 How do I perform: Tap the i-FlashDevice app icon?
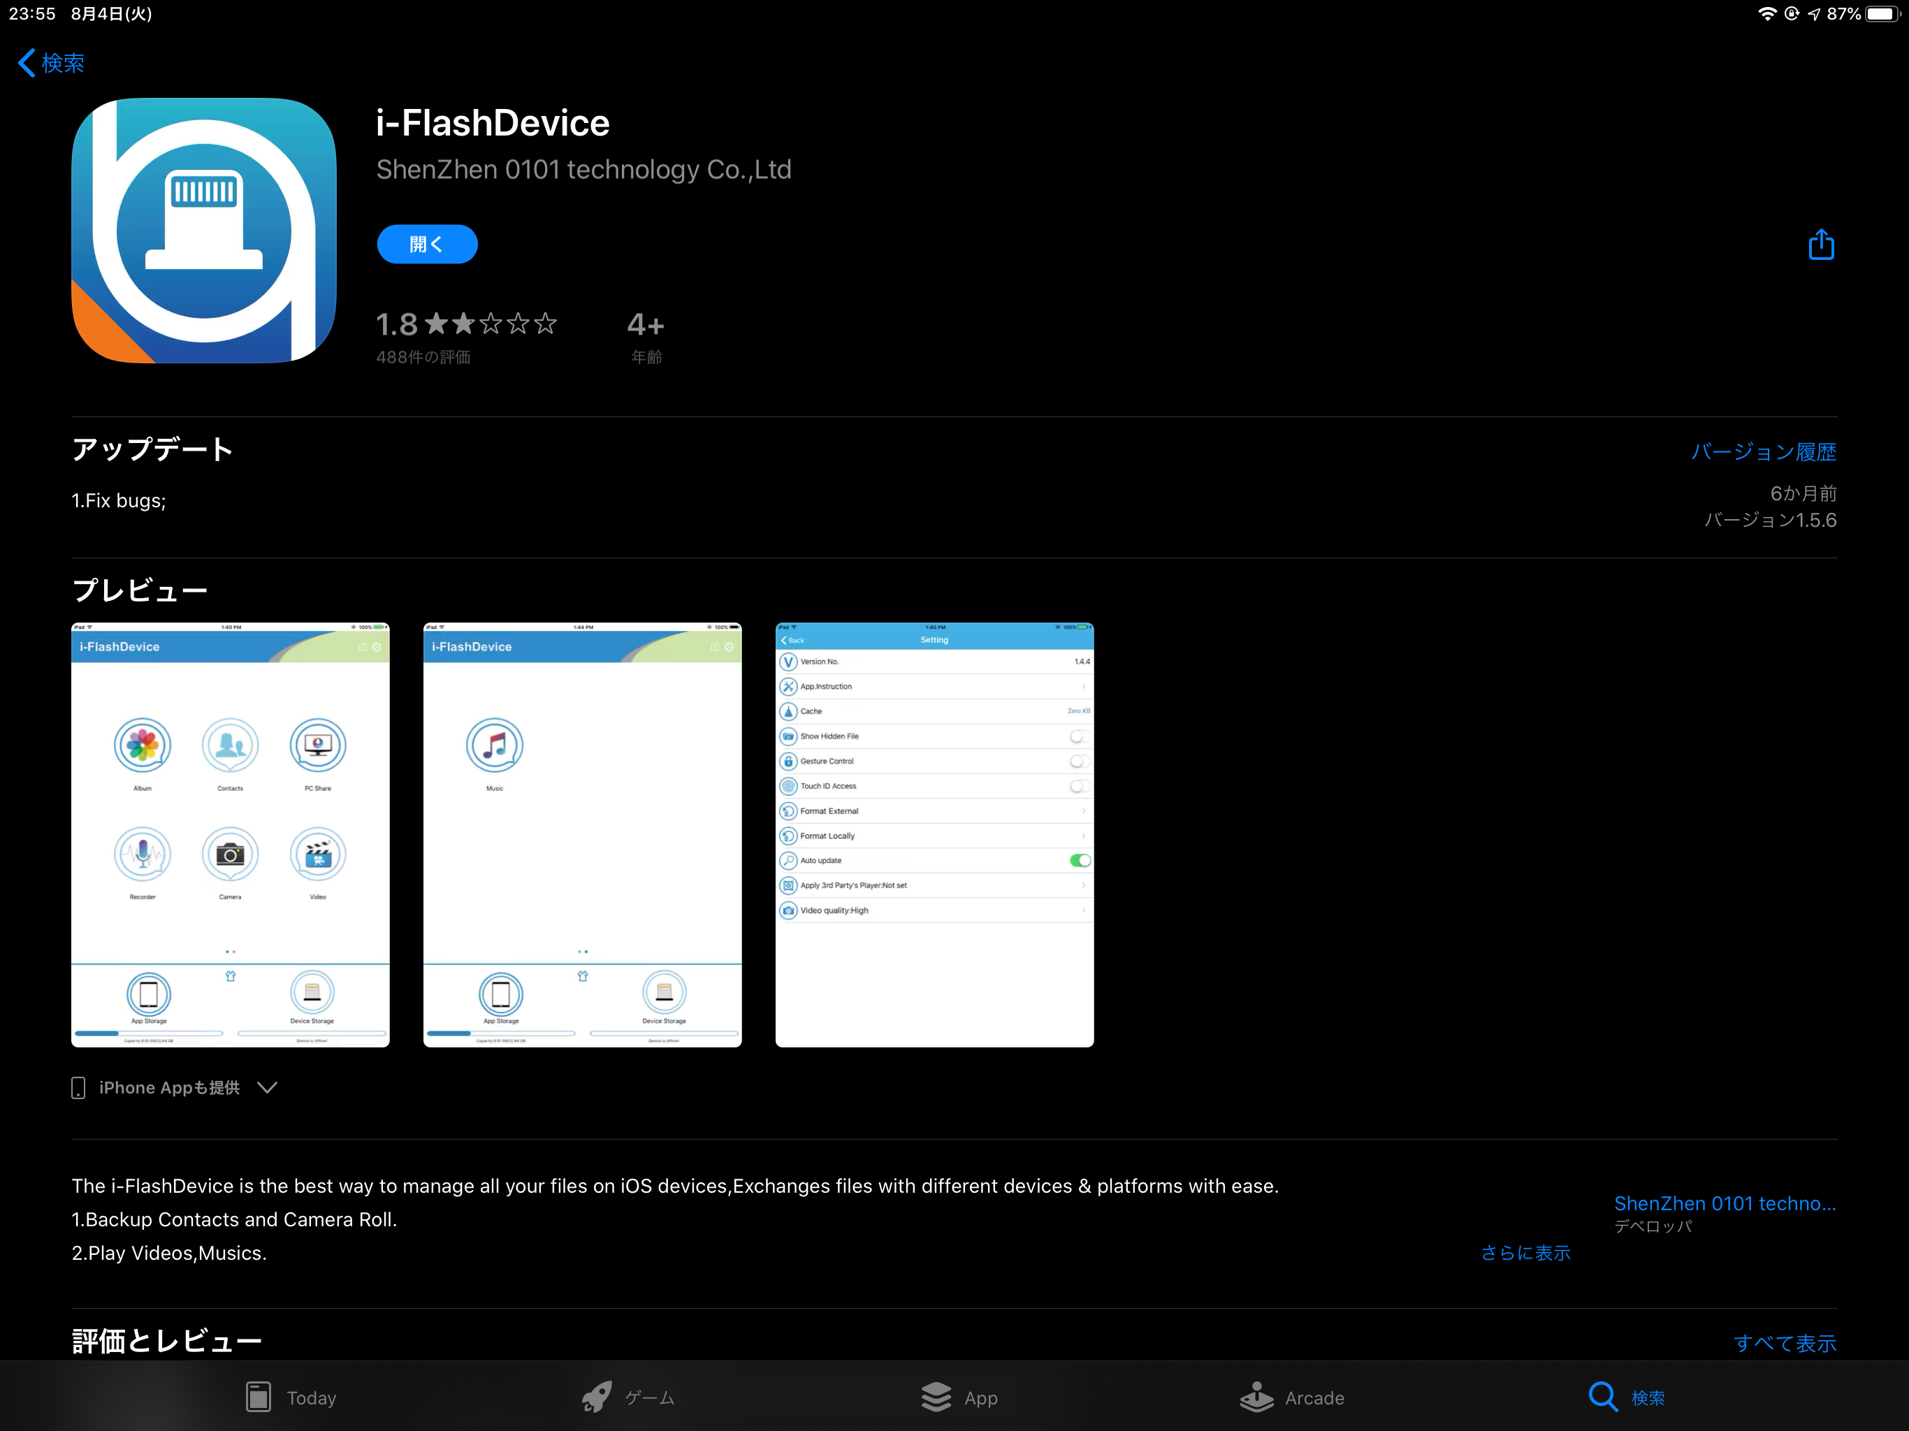click(x=203, y=231)
